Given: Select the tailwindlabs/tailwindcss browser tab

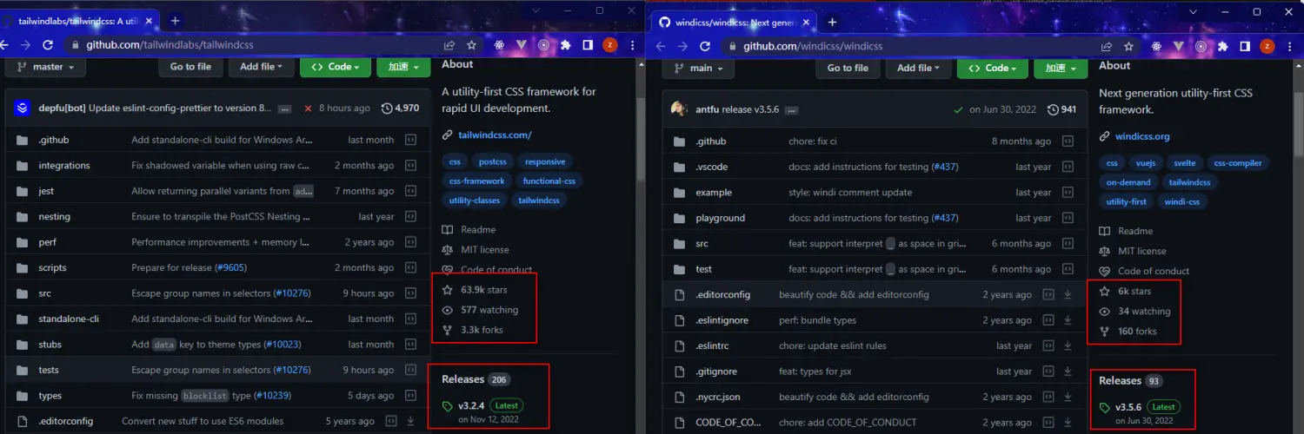Looking at the screenshot, I should point(78,21).
